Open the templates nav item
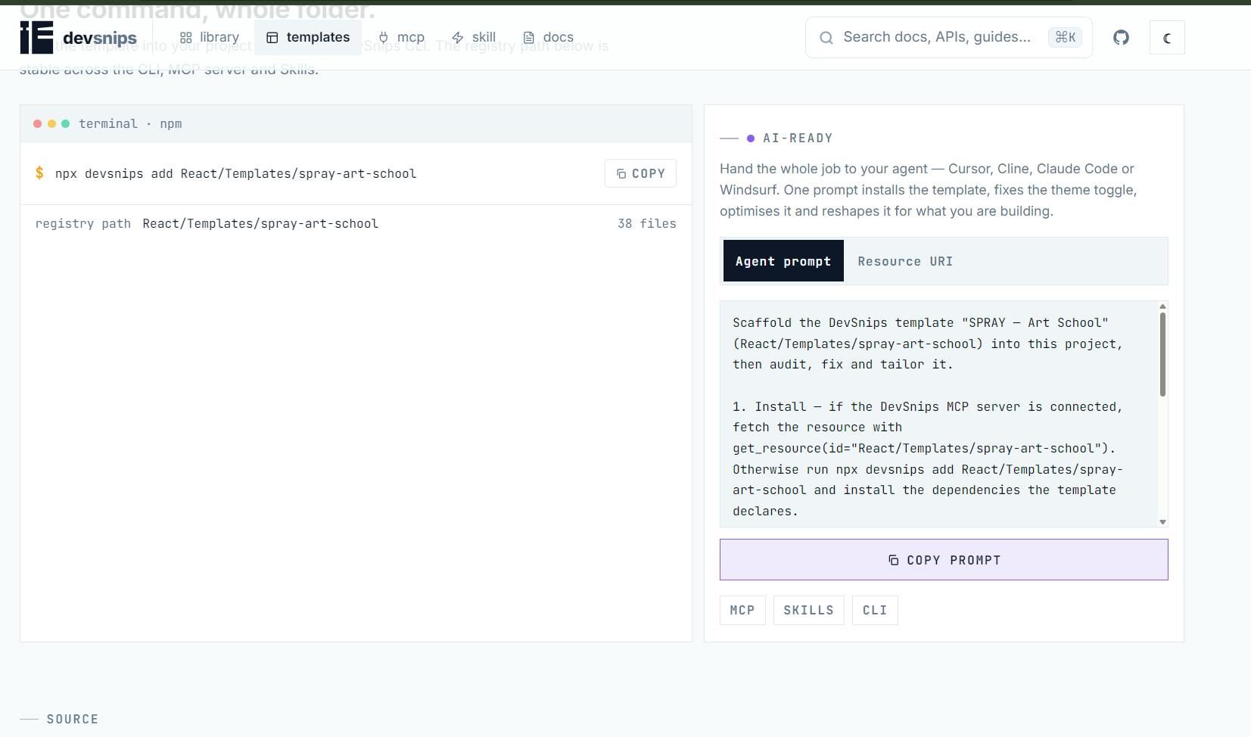This screenshot has width=1251, height=737. click(x=308, y=37)
